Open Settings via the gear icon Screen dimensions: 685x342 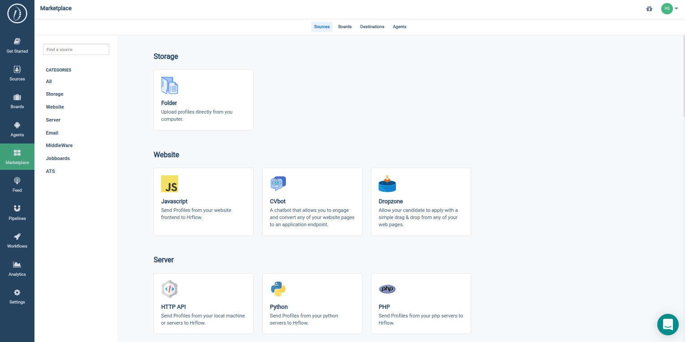click(x=17, y=296)
